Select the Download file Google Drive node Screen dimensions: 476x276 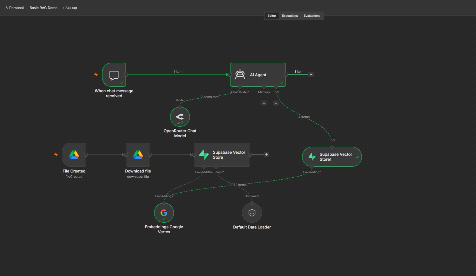coord(138,155)
